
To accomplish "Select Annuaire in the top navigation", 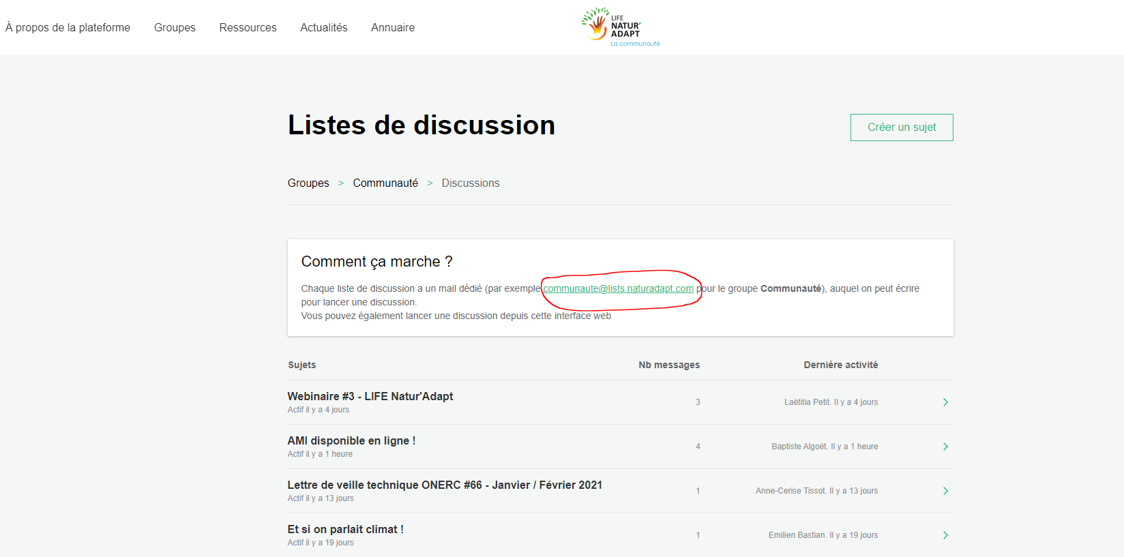I will 393,27.
